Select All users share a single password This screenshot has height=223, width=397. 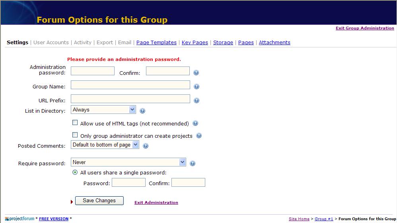(x=75, y=172)
